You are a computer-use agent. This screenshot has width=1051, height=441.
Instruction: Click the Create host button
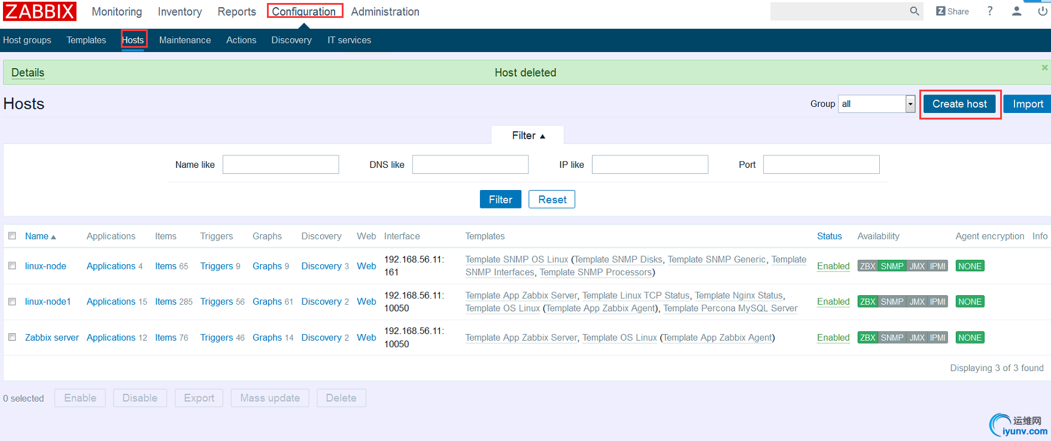pos(959,104)
